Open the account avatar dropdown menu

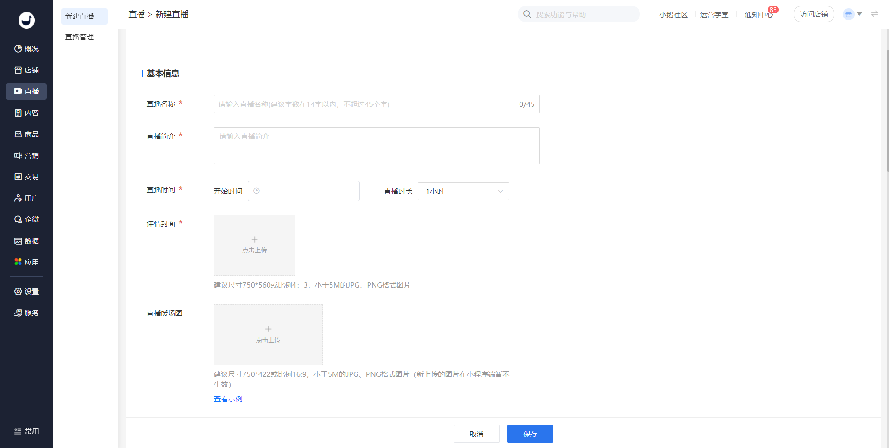[x=852, y=14]
